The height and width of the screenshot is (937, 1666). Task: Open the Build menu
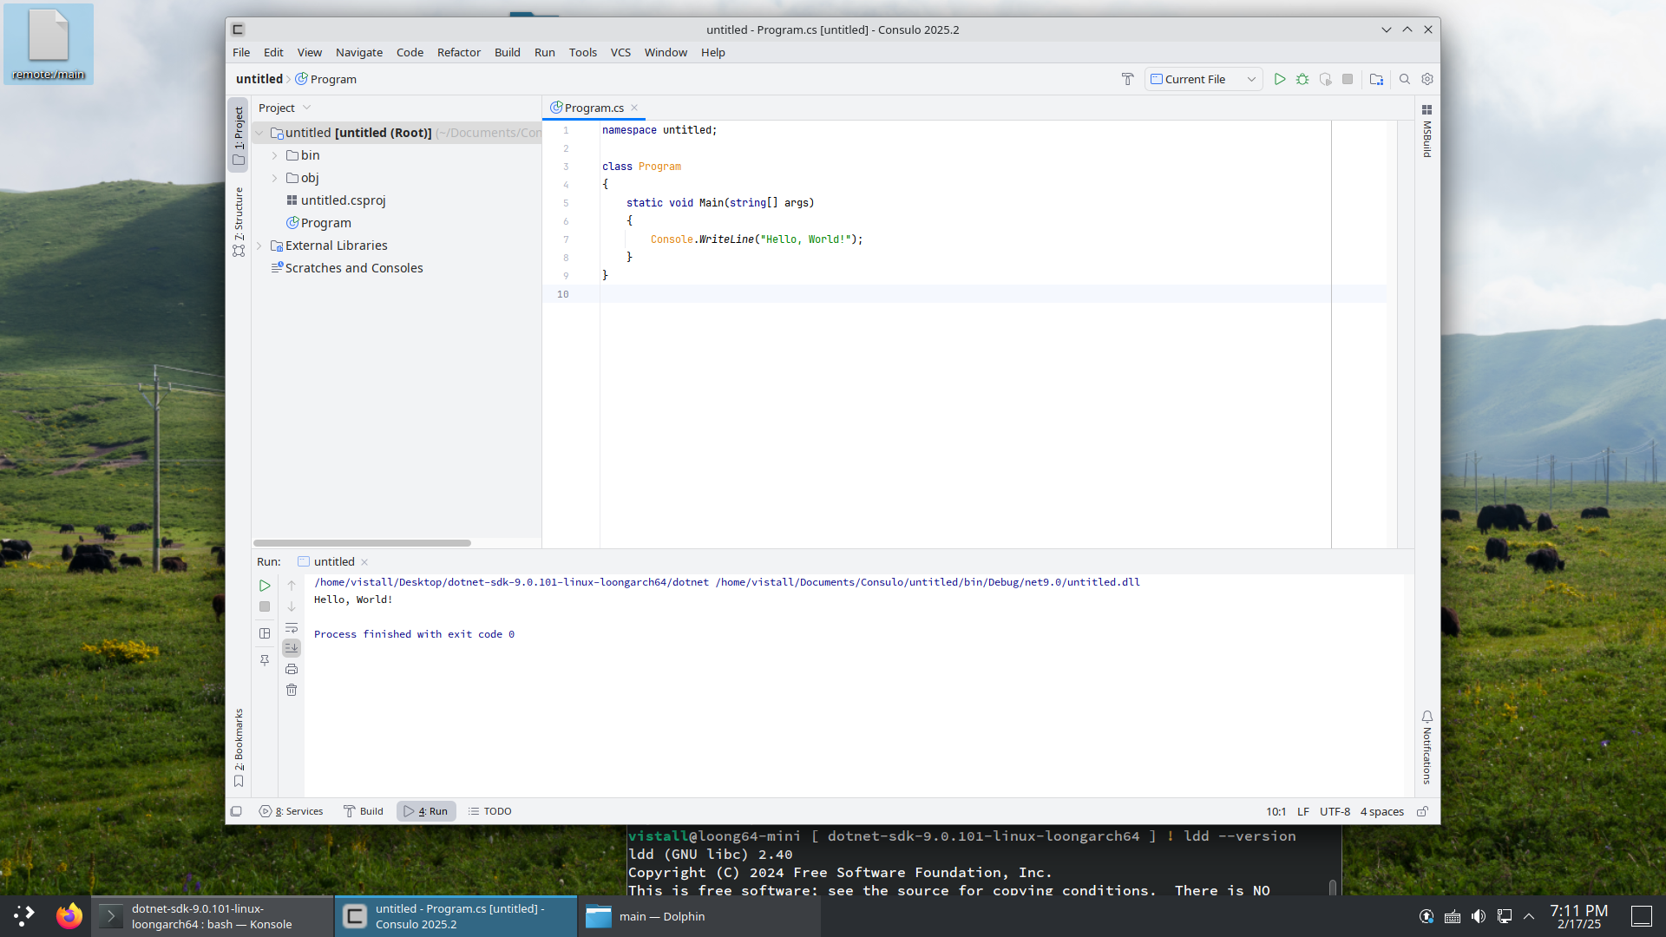[x=508, y=52]
